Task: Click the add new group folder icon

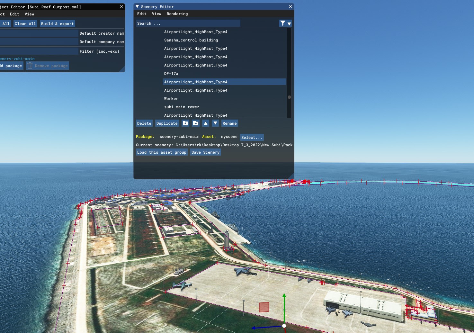Action: tap(185, 123)
